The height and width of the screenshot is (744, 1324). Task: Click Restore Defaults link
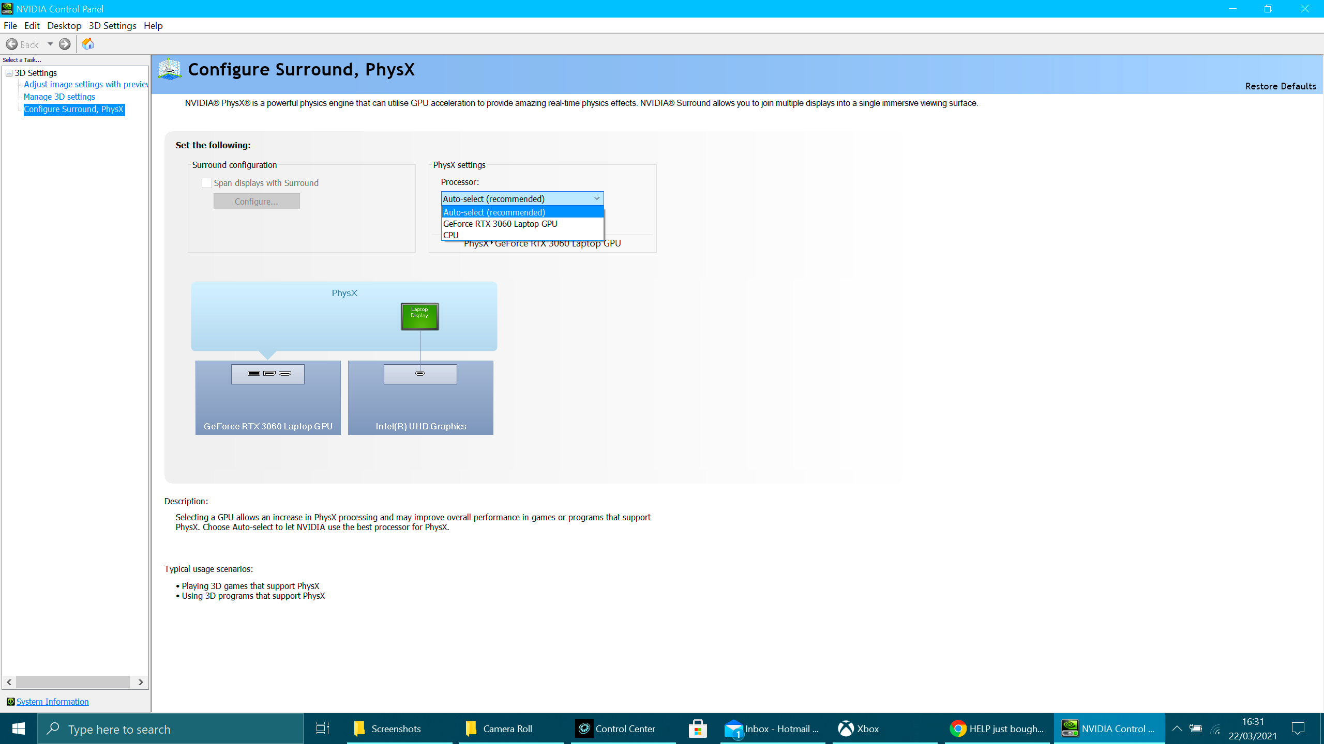pyautogui.click(x=1281, y=86)
